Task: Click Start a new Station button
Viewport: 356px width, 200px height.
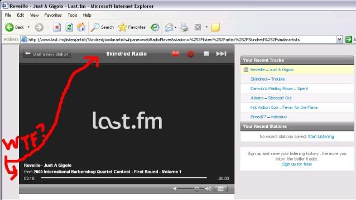Action: [47, 54]
